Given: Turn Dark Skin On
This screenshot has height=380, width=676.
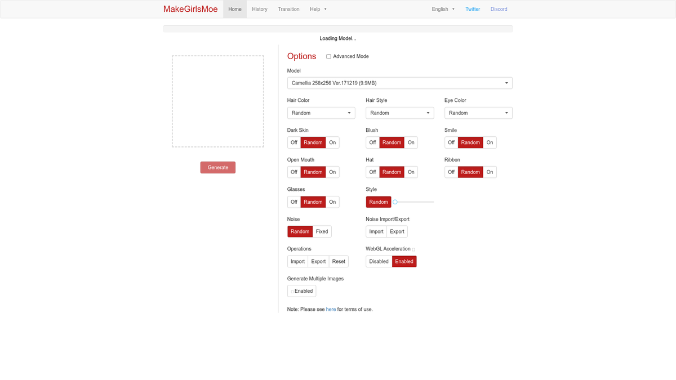Looking at the screenshot, I should point(332,142).
